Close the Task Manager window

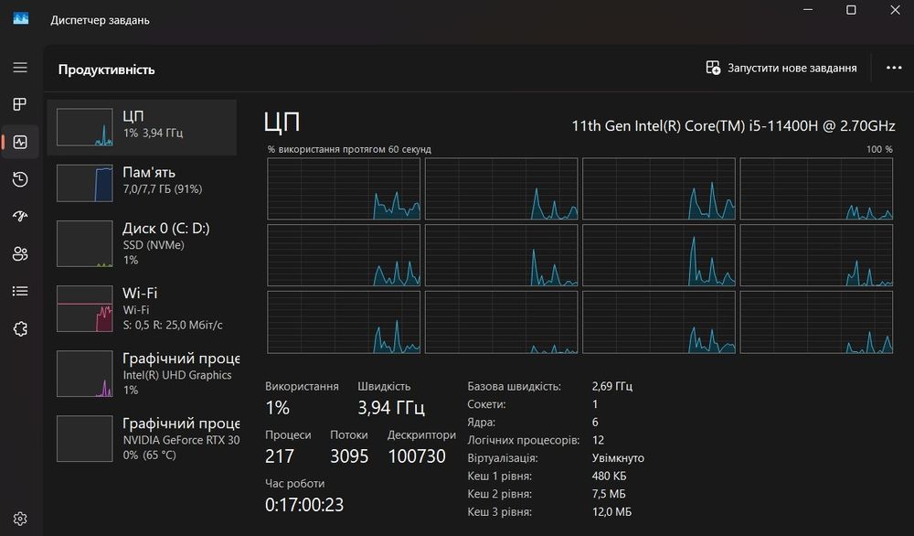pos(895,10)
